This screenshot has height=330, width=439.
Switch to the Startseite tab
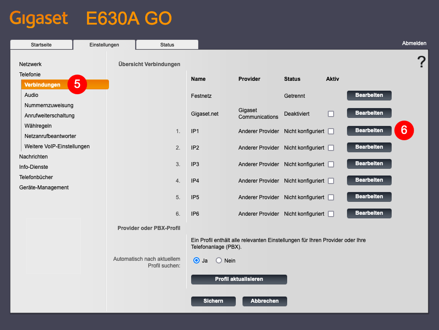click(41, 45)
